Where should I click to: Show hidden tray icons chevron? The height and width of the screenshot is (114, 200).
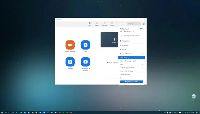(165, 113)
